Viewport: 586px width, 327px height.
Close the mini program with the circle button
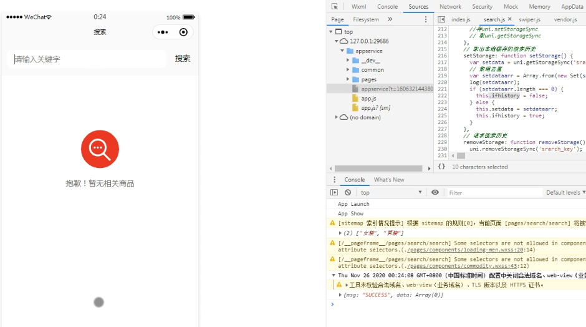pos(183,32)
